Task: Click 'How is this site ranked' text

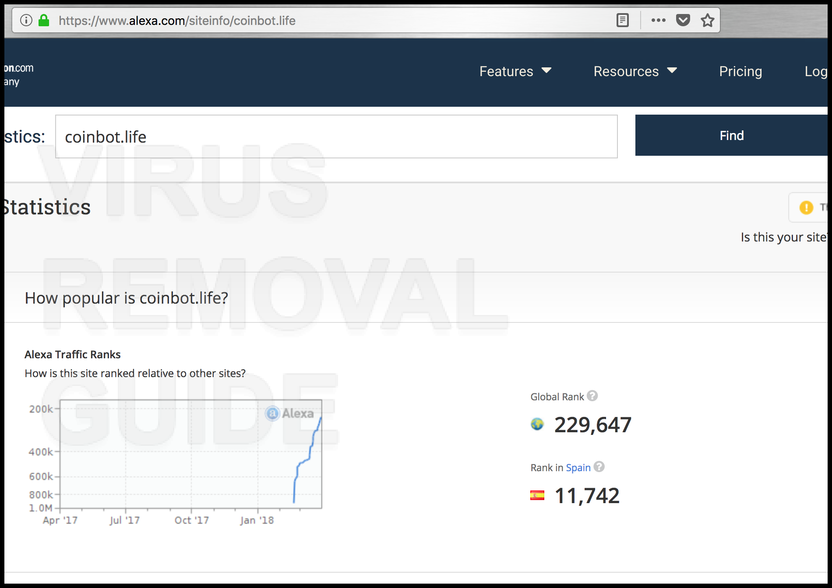Action: point(135,373)
